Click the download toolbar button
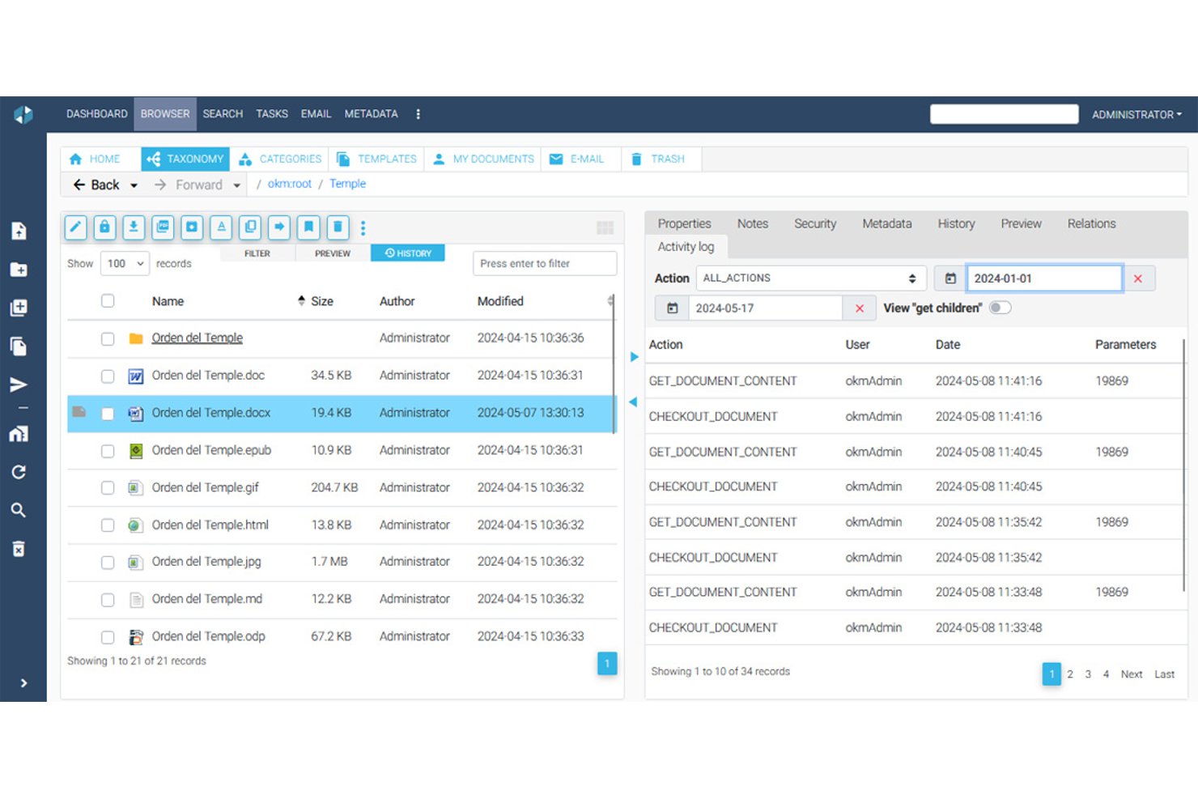1198x799 pixels. click(134, 227)
